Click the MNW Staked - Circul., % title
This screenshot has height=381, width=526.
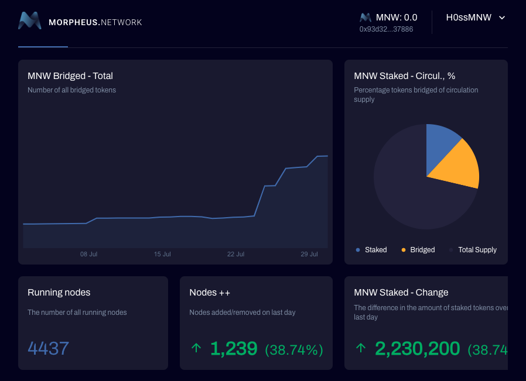(x=405, y=76)
